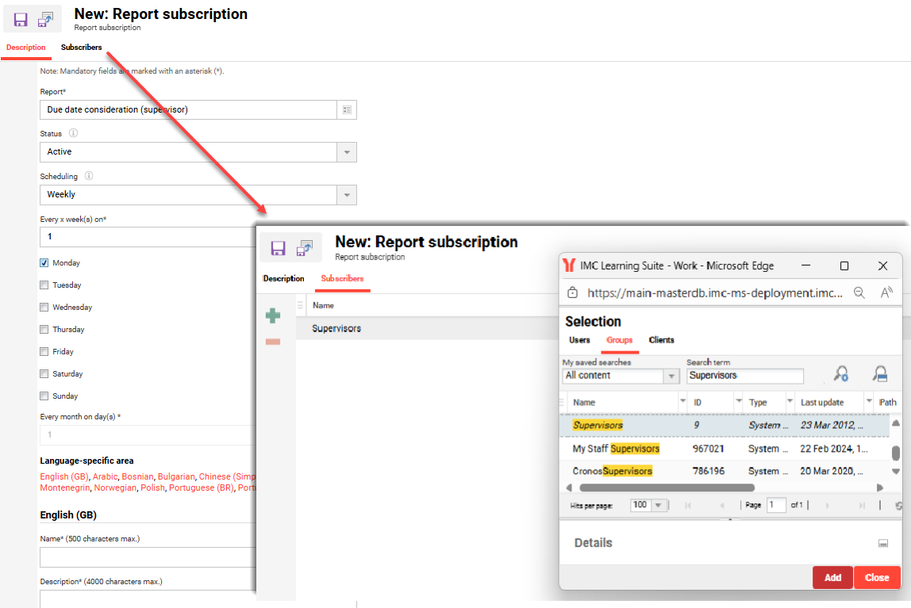Open advanced search via magnifier gear icon

point(842,375)
